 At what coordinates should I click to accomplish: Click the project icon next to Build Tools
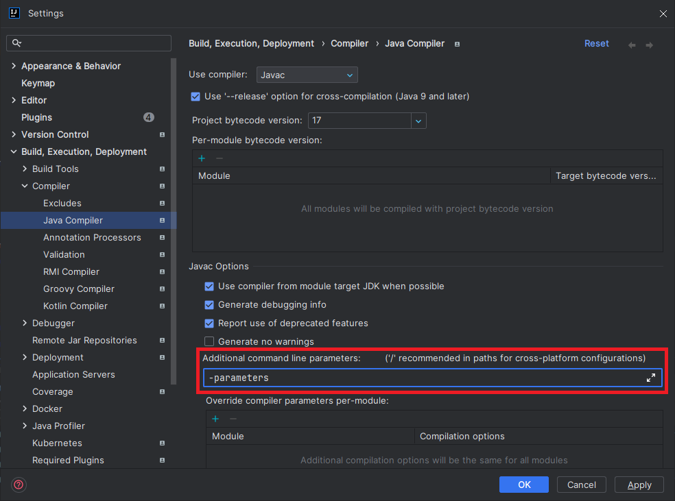point(163,169)
